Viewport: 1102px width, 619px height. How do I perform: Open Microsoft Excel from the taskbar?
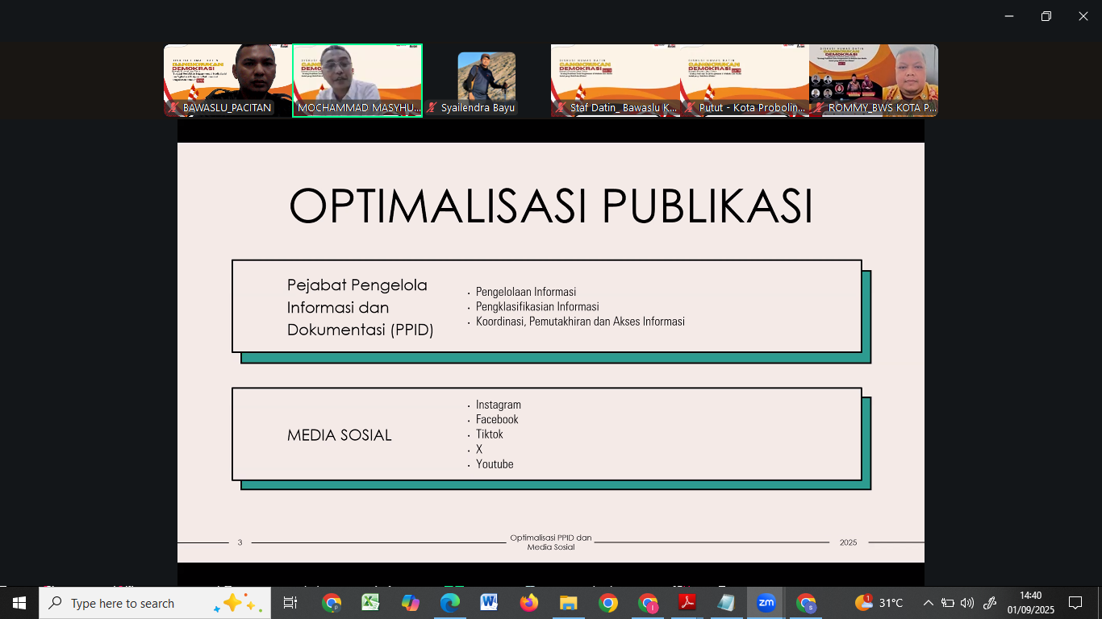[x=370, y=603]
